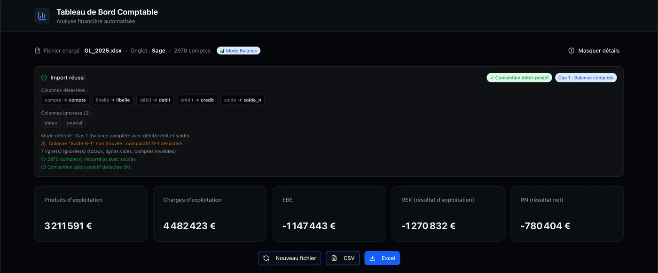Screen dimensions: 658x273
Task: Click the orange warning triangle icon
Action: (44, 143)
